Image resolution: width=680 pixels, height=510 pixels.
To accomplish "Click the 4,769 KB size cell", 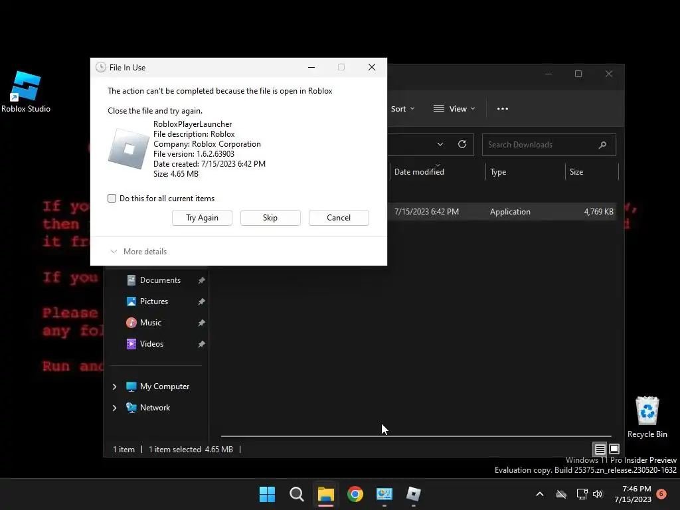I will pyautogui.click(x=598, y=212).
